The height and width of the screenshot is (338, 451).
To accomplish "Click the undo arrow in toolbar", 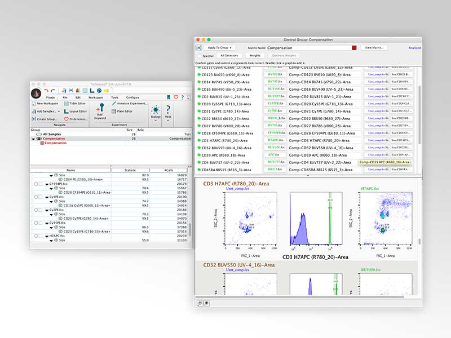I will (x=46, y=90).
